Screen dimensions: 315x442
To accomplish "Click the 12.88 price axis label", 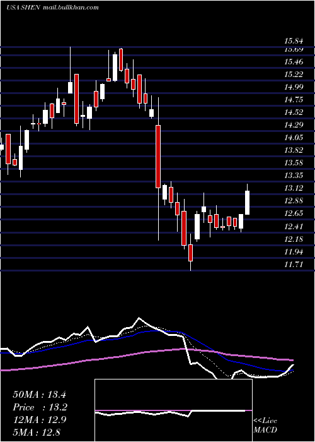I will click(294, 201).
